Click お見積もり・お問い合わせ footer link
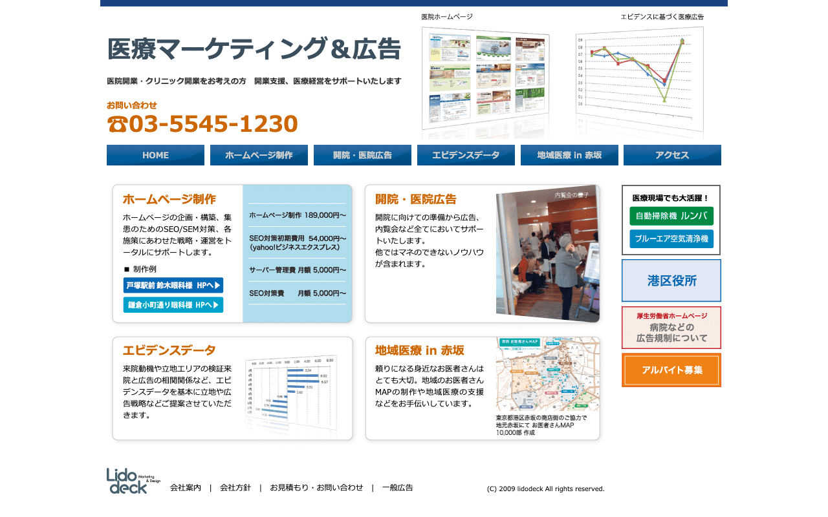828x517 pixels. pos(316,488)
